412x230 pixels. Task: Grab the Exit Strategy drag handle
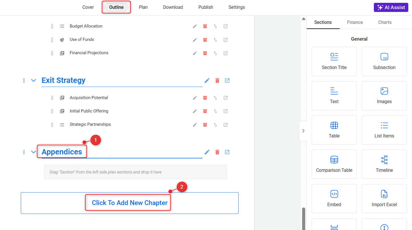point(24,80)
